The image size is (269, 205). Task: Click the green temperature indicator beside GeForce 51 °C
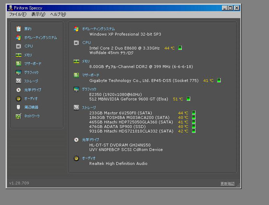(x=188, y=99)
